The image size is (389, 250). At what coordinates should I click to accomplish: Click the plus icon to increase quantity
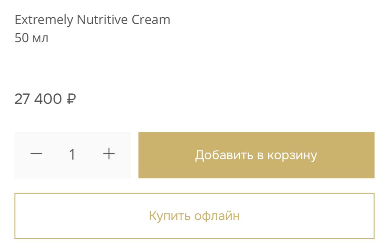tap(109, 154)
